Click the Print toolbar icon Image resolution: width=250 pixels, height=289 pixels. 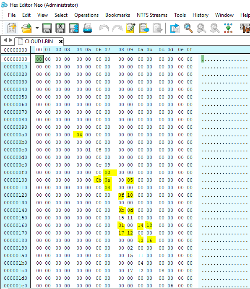(x=87, y=28)
